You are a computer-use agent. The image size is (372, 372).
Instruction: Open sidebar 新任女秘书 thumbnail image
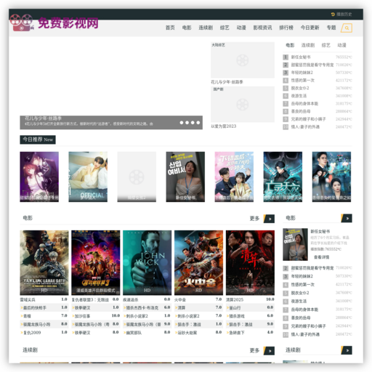pos(295,244)
